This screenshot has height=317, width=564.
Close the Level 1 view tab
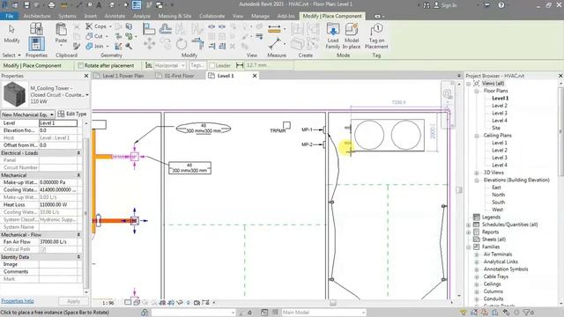(x=255, y=76)
